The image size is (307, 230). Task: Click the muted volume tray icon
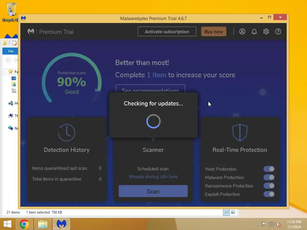[279, 224]
